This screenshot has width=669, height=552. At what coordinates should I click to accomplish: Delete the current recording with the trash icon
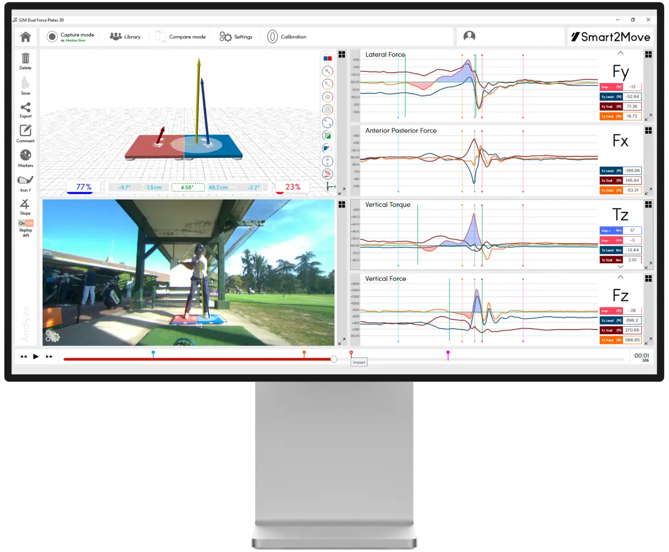tap(25, 59)
